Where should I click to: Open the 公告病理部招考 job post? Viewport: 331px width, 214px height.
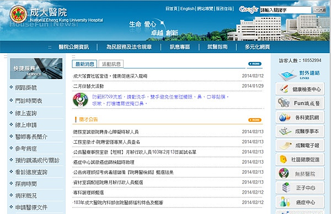[x=123, y=173]
